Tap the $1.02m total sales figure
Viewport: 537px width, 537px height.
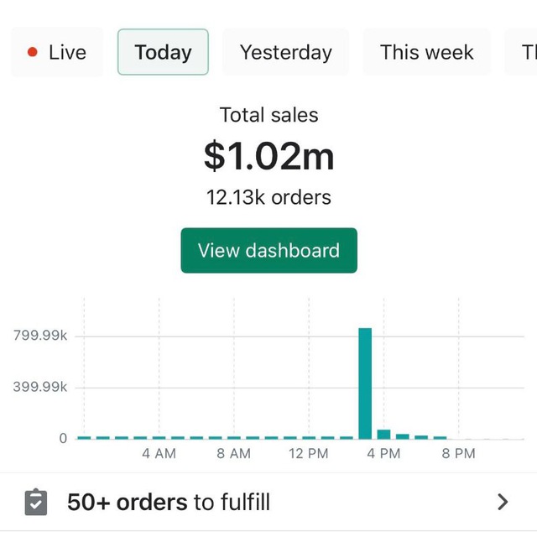(268, 156)
